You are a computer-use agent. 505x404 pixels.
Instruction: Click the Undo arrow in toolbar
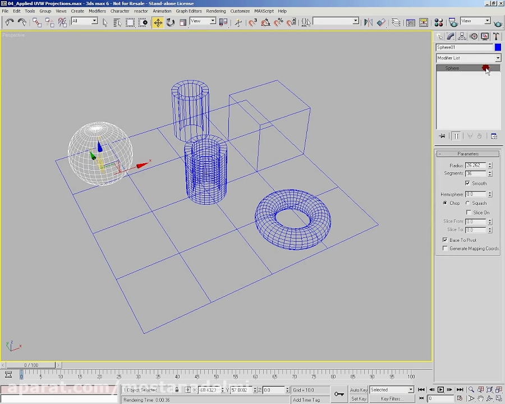tap(10, 22)
